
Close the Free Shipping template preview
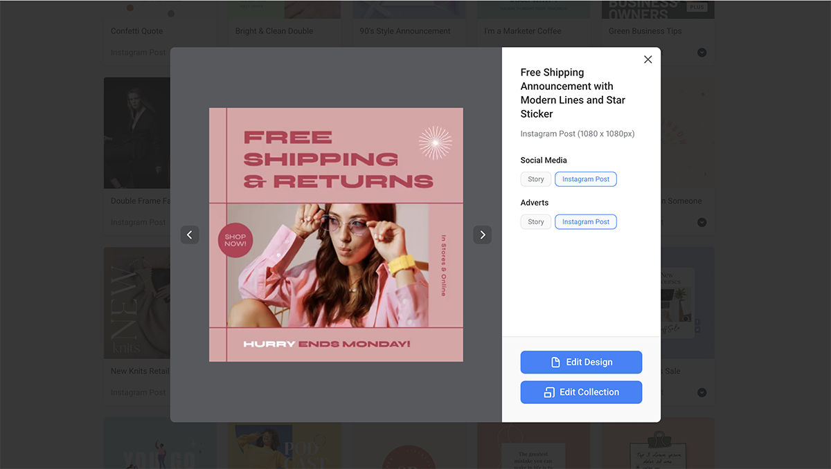pos(647,59)
